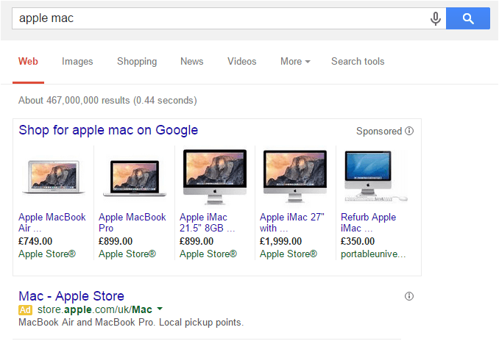Image resolution: width=499 pixels, height=341 pixels.
Task: Click the MacBook Pro product image
Action: 135,178
